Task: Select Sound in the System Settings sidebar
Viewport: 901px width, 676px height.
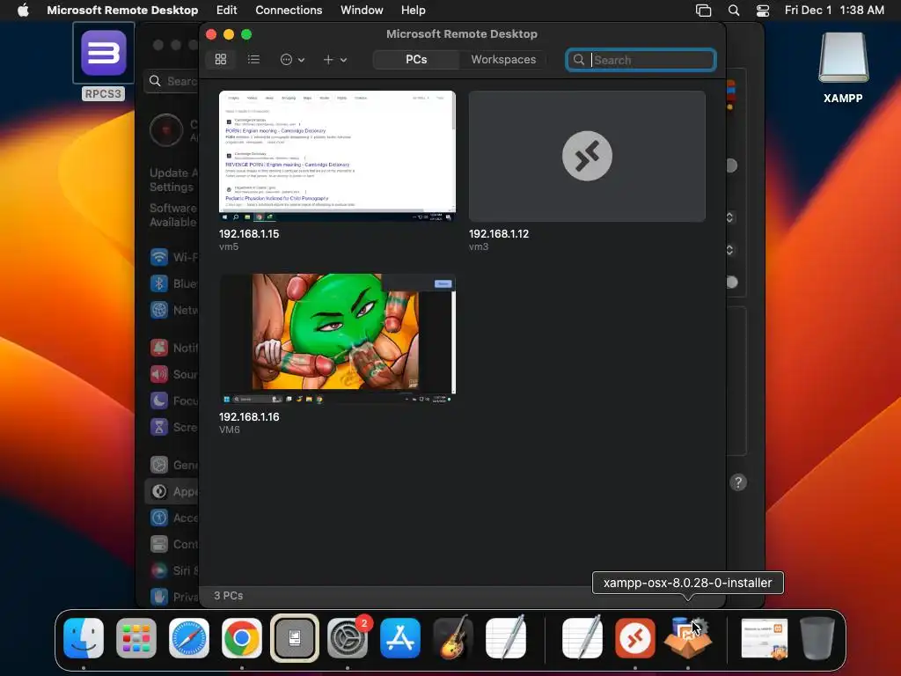Action: point(172,374)
